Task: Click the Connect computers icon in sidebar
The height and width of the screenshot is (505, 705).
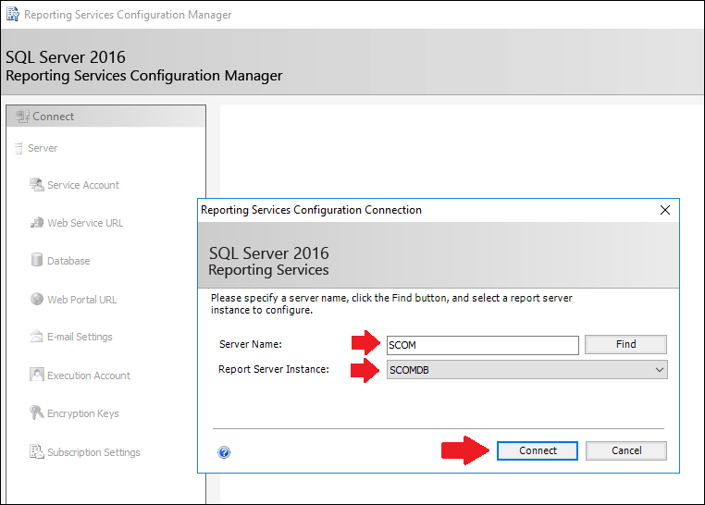Action: point(22,117)
